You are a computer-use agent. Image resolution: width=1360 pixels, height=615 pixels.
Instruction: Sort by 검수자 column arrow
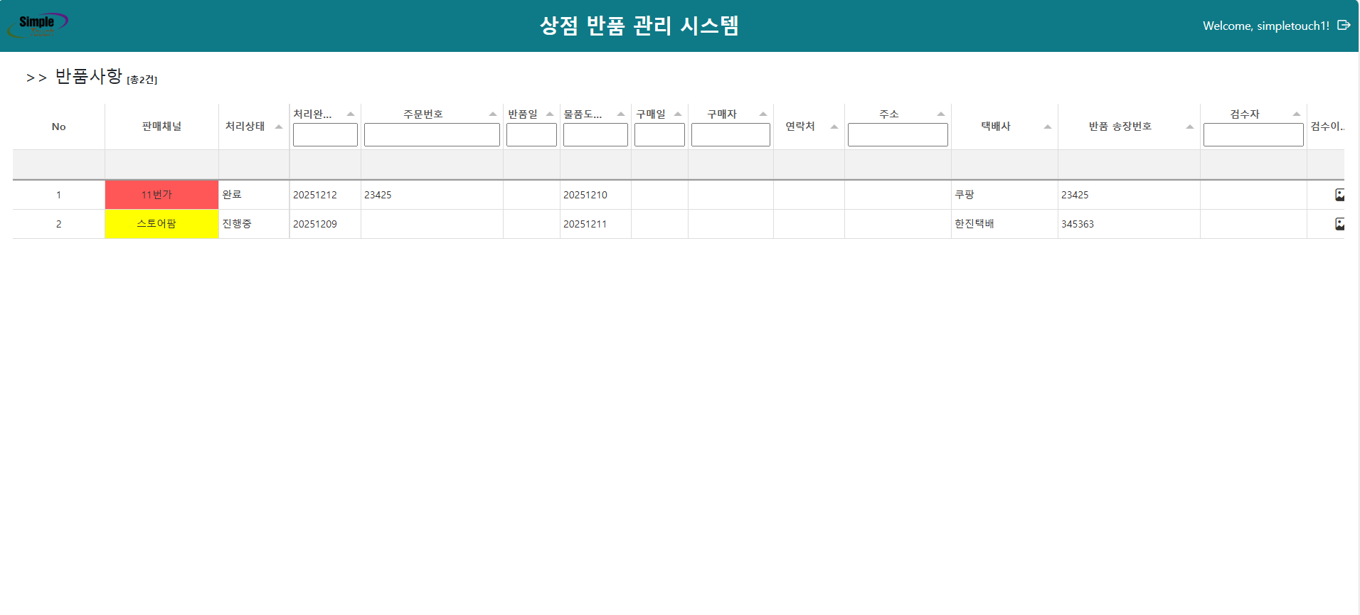[x=1297, y=114]
